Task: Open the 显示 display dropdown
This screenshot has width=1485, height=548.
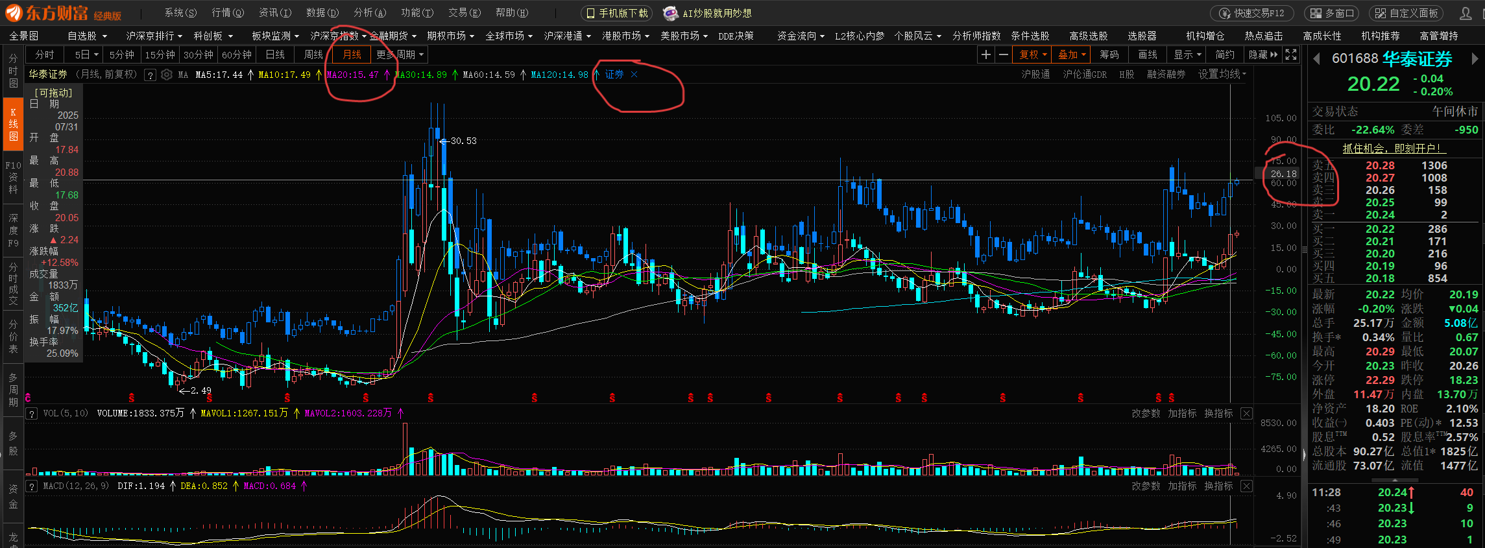Action: 1187,55
